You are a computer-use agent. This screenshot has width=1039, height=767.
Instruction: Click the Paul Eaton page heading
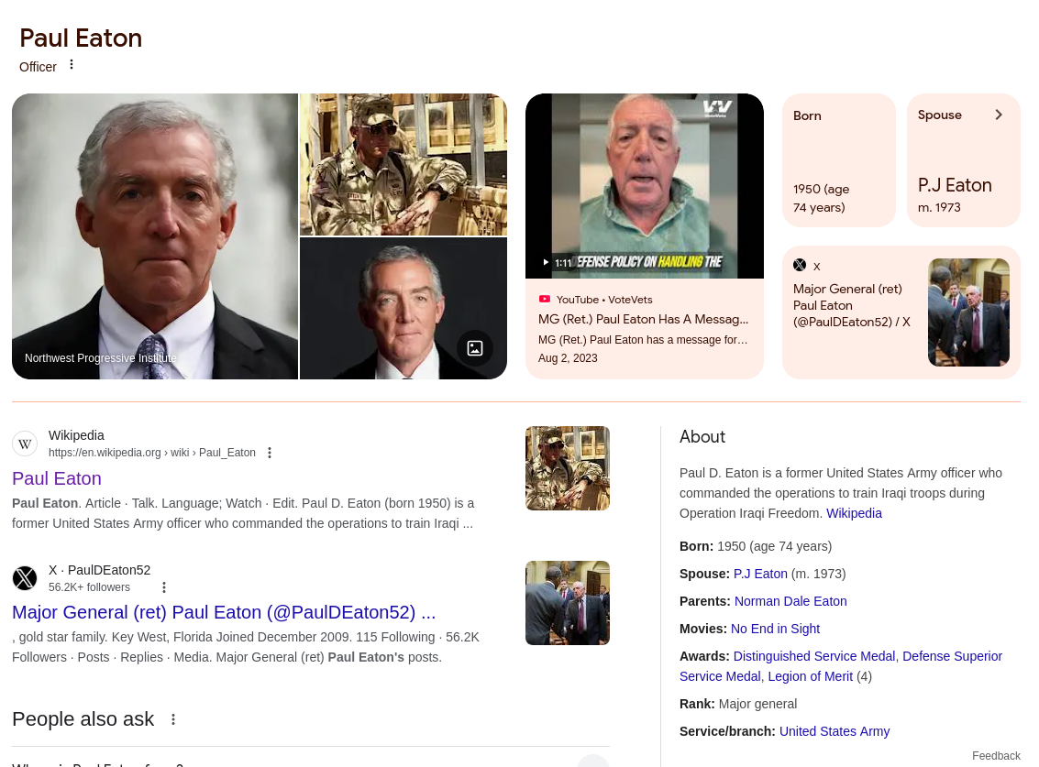point(81,38)
